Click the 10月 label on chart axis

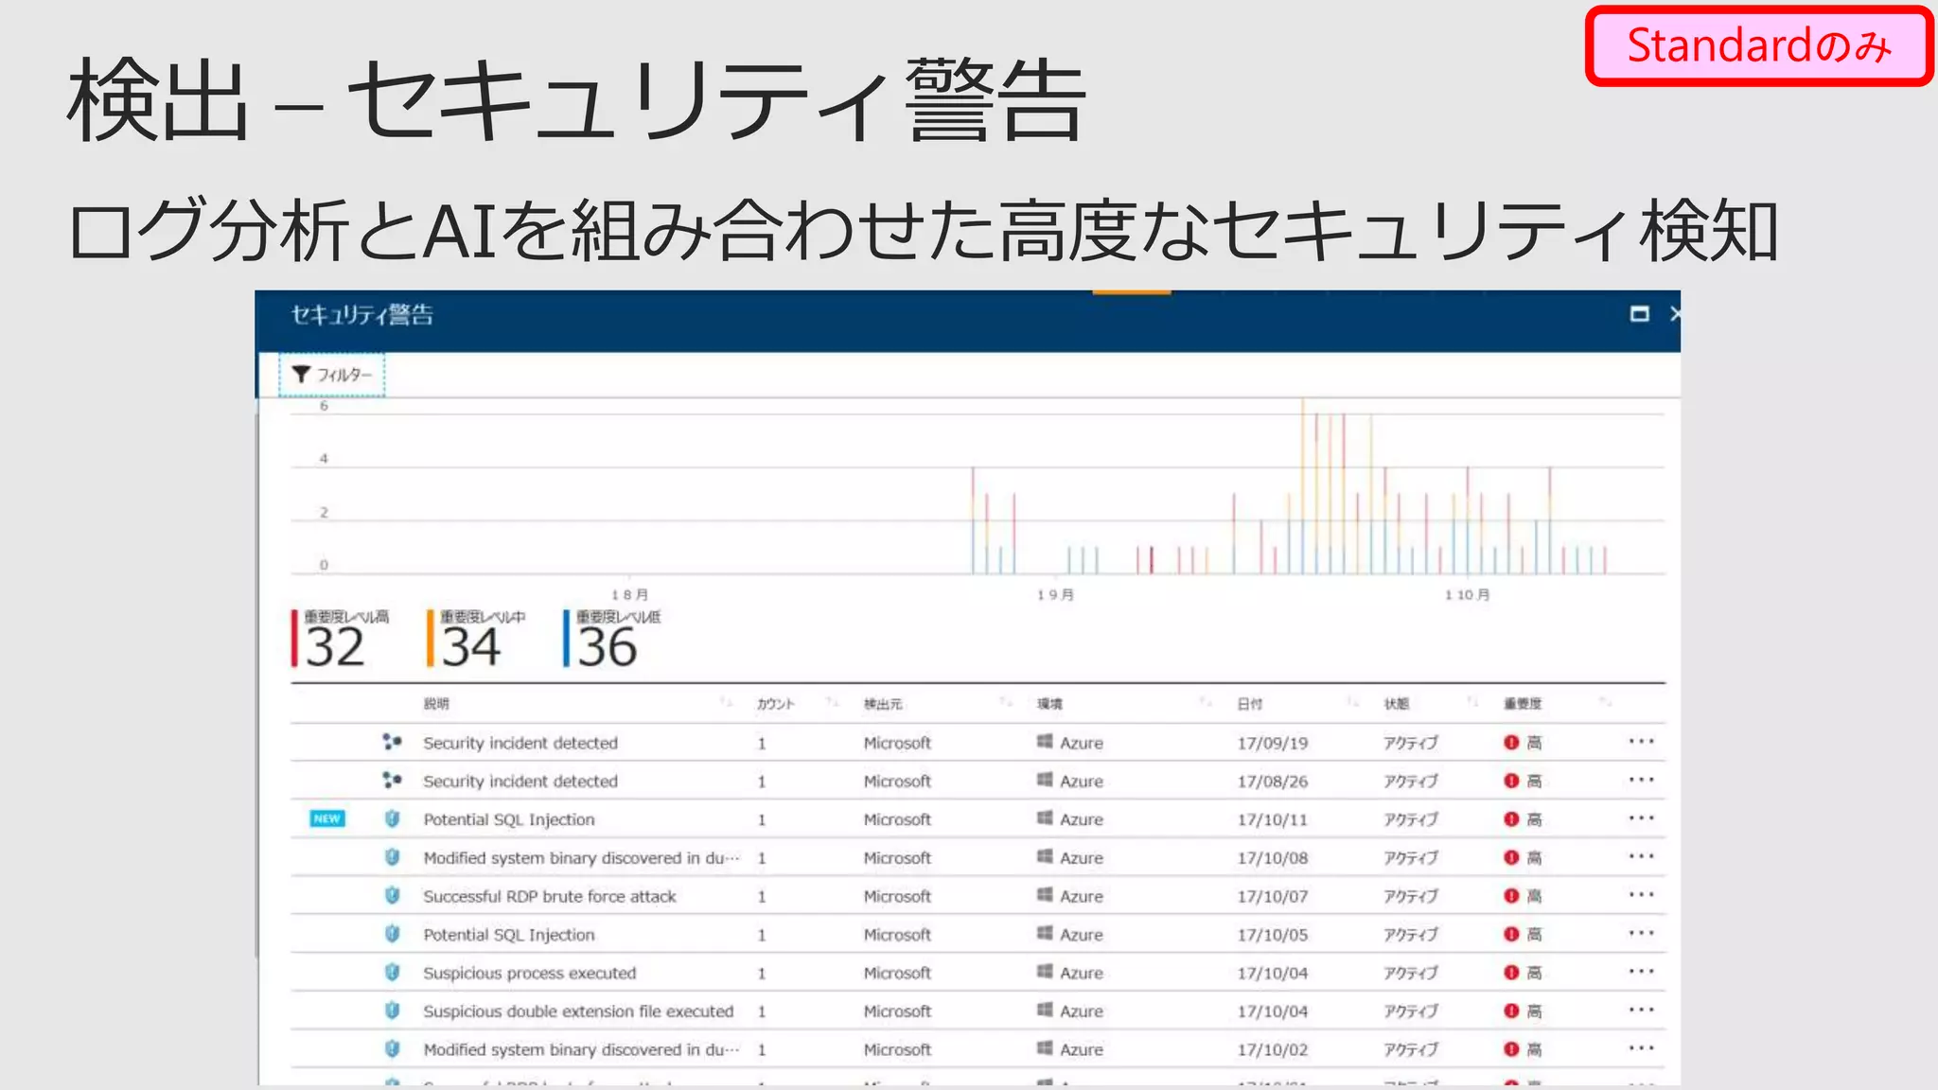(1468, 595)
